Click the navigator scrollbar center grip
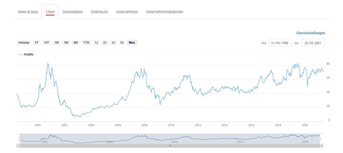The width and height of the screenshot is (343, 153). point(170,146)
